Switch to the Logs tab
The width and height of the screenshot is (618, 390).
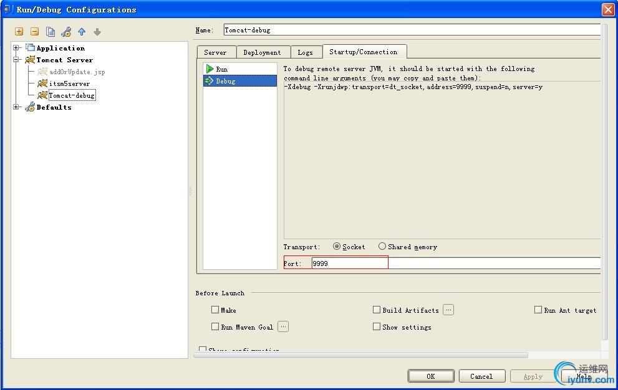click(x=306, y=52)
